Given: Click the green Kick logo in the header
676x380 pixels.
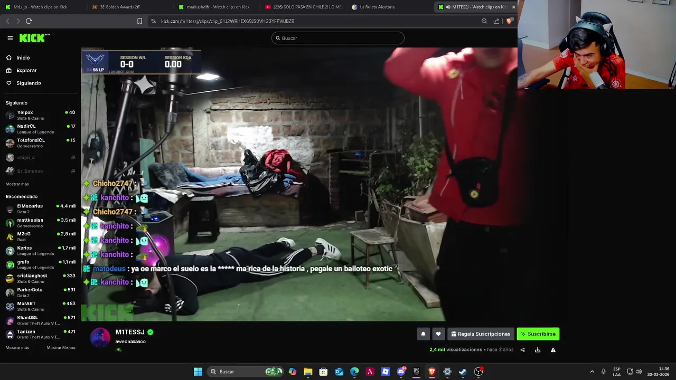Looking at the screenshot, I should [x=34, y=38].
